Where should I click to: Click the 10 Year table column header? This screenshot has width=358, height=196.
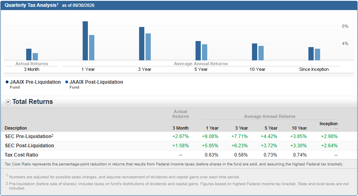[x=299, y=128]
